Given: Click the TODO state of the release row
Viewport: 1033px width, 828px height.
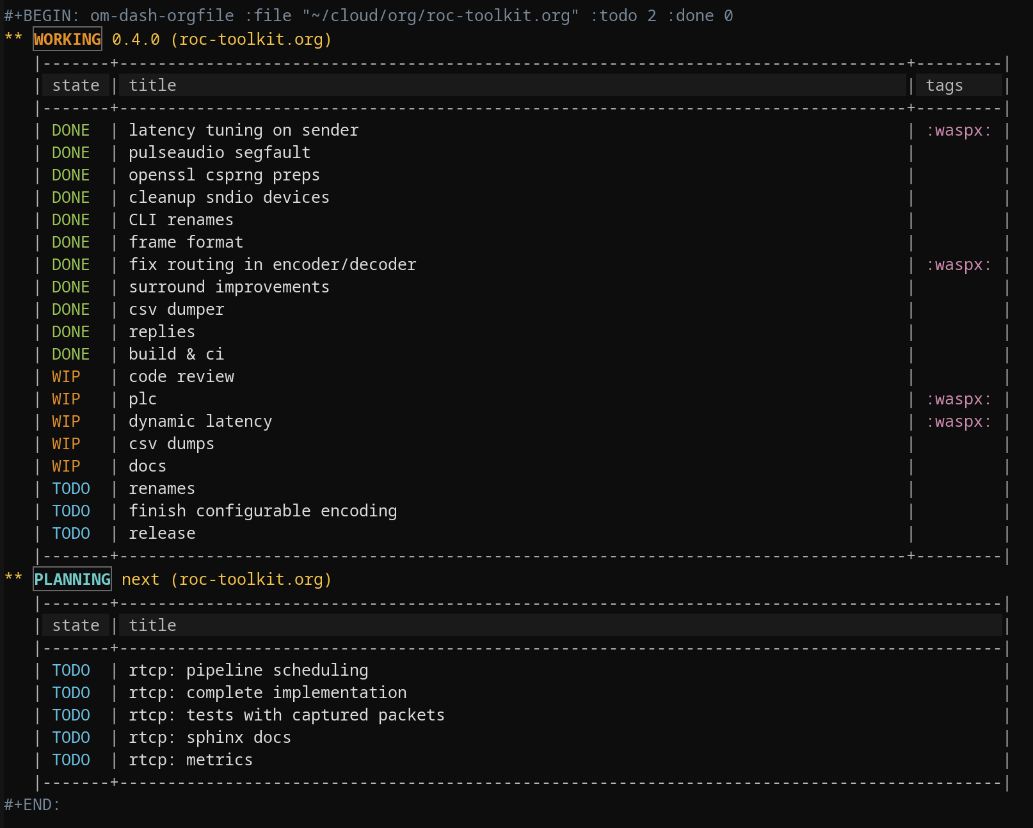Looking at the screenshot, I should 70,534.
